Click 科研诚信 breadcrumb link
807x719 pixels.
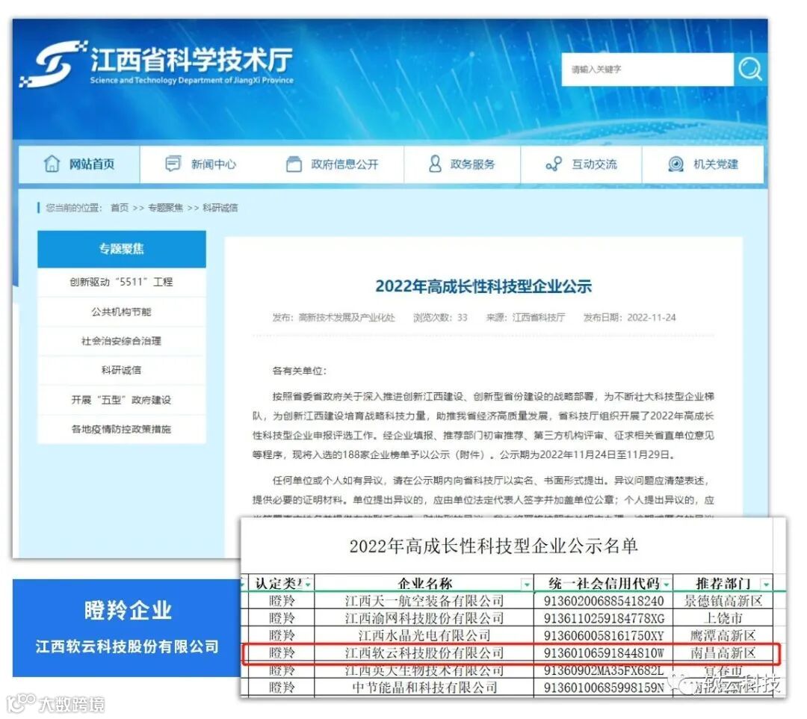[220, 208]
